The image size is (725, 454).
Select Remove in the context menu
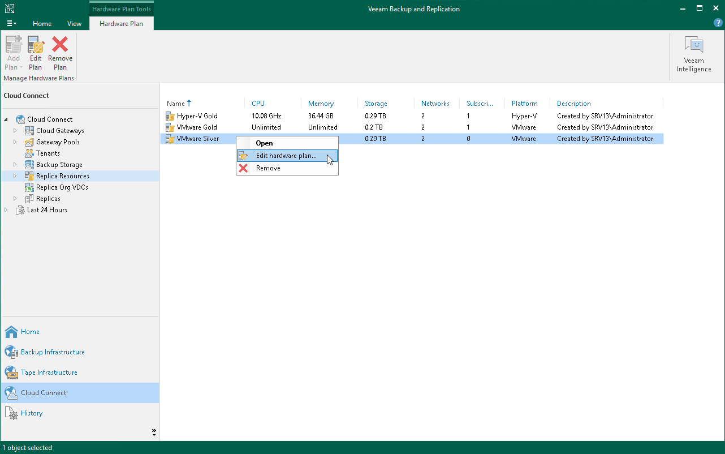268,168
